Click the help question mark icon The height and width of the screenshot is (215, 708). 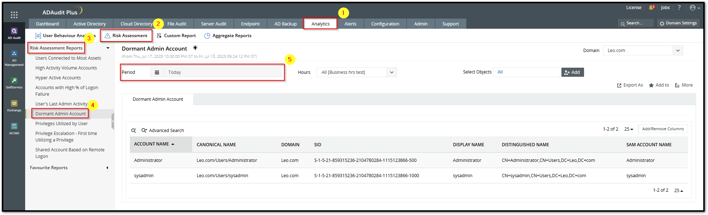pos(679,8)
